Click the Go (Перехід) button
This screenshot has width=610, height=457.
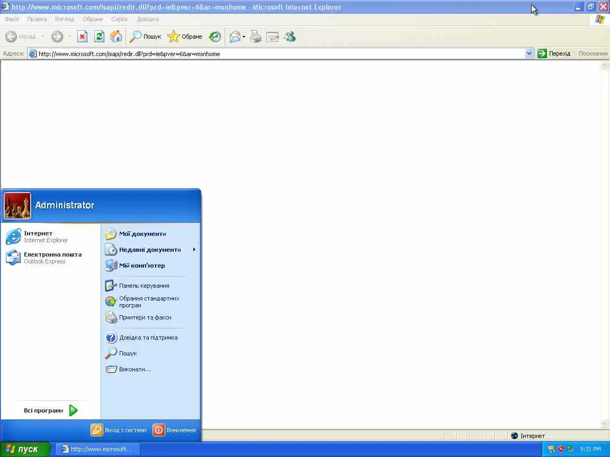(x=554, y=53)
